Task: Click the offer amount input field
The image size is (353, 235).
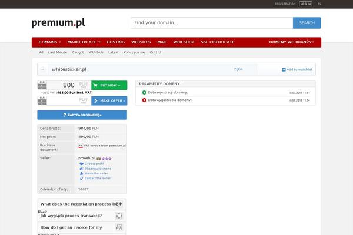Action: pos(62,100)
